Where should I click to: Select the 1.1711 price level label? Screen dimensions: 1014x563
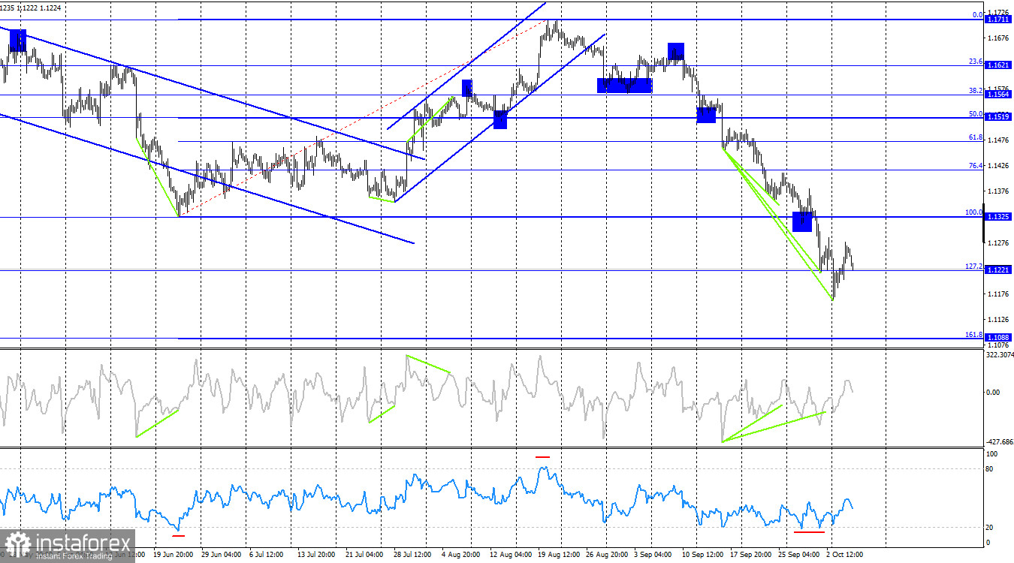pos(998,19)
